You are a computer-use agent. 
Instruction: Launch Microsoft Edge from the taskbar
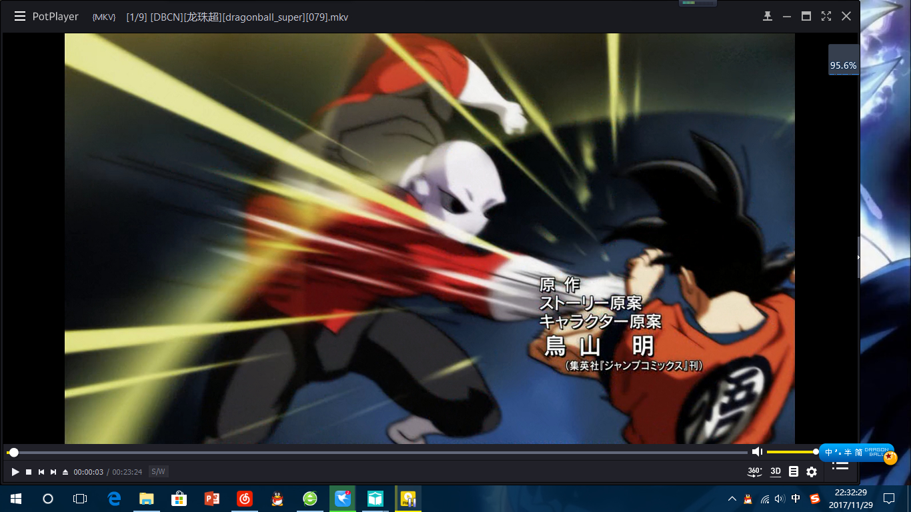(114, 499)
